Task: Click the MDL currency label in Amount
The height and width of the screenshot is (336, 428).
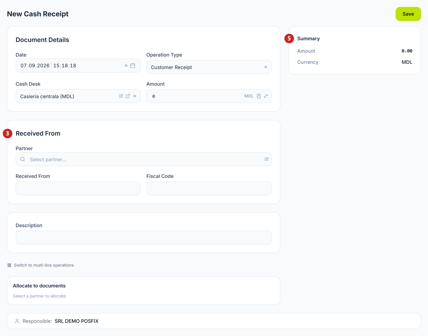Action: pyautogui.click(x=249, y=96)
